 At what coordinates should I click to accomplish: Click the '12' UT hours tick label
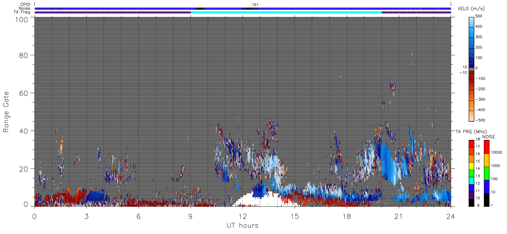tap(242, 216)
